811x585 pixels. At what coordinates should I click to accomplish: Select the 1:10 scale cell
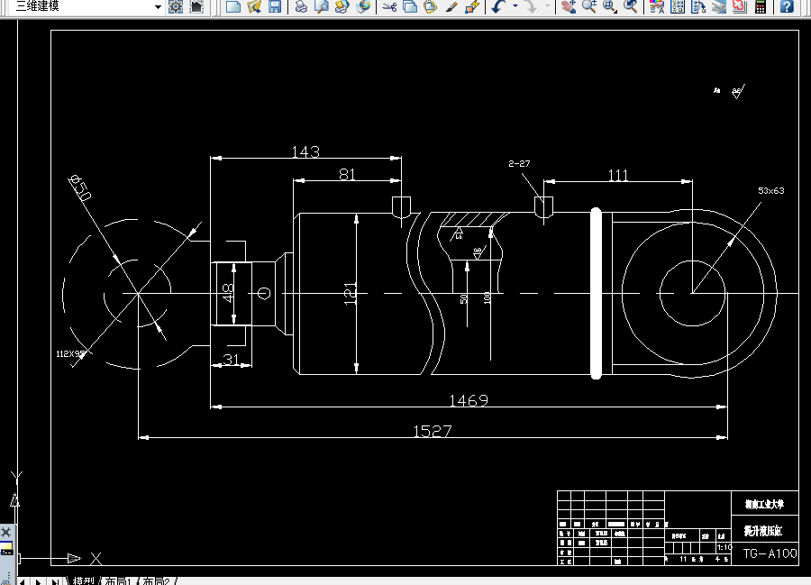(x=724, y=547)
